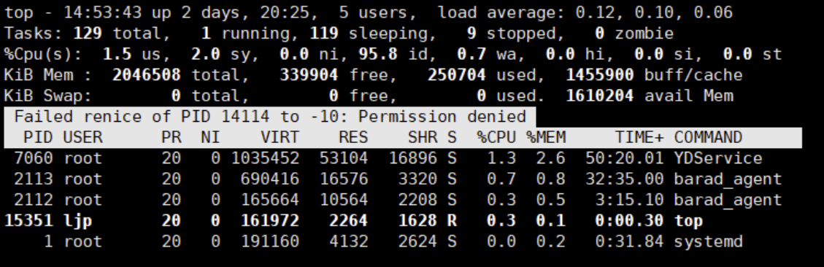Select the PID 2113 barad_agent row
Viewport: 824px width, 267px height.
pyautogui.click(x=403, y=179)
